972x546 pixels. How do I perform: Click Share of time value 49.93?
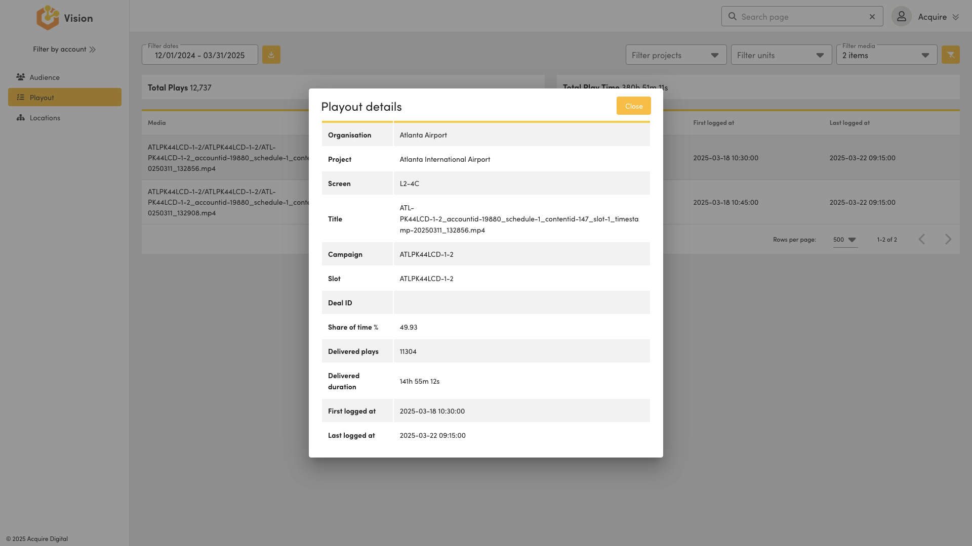(x=408, y=327)
